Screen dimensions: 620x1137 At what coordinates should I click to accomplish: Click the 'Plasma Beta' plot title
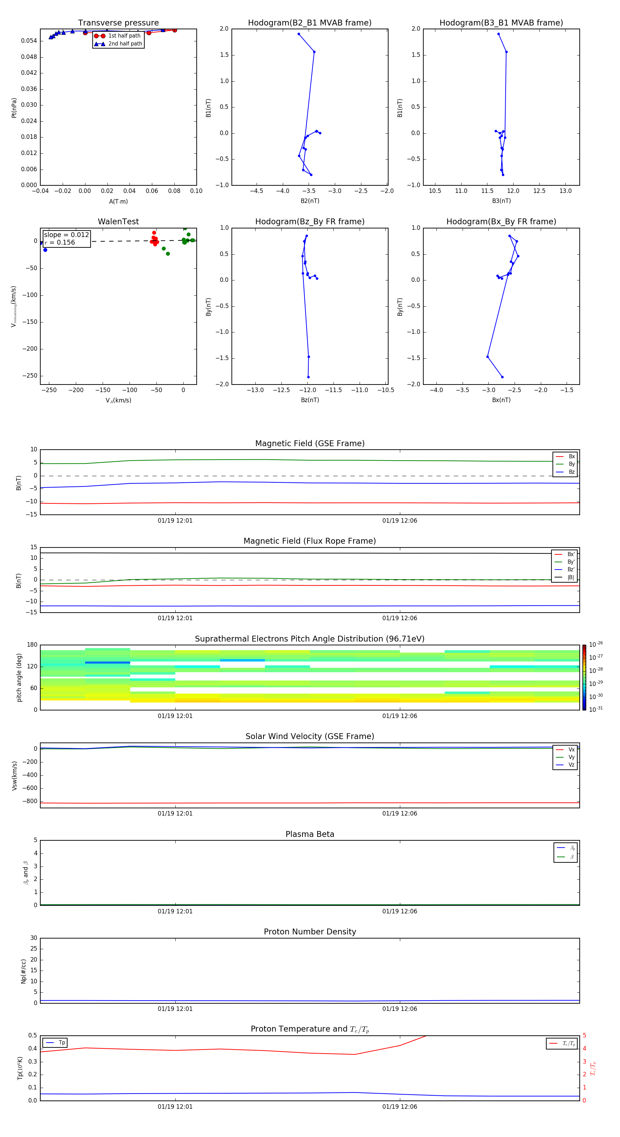(310, 834)
